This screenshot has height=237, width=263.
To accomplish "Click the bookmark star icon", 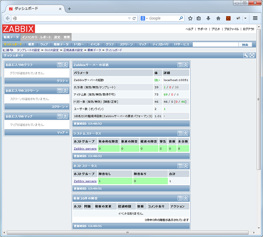I will pyautogui.click(x=190, y=18).
